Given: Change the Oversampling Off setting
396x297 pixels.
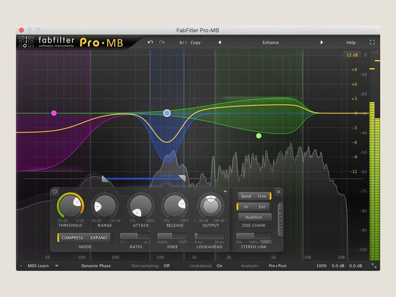Looking at the screenshot, I should point(167,266).
